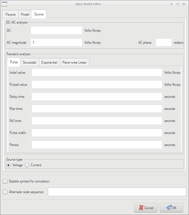The height and width of the screenshot is (215, 189).
Task: Switch to the Passive tab
Action: tap(11, 14)
